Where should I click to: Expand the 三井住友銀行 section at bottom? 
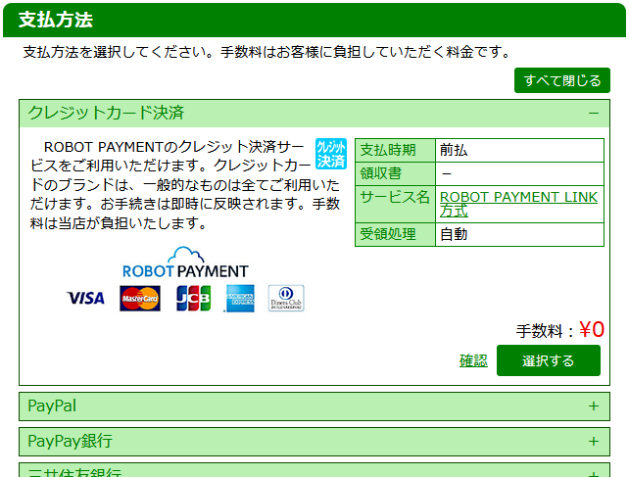click(314, 470)
